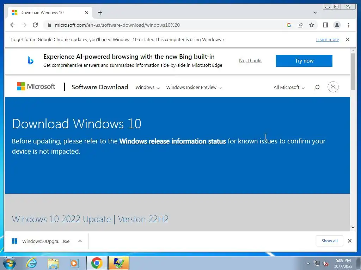The image size is (361, 270).
Task: Expand the Windows Insider Preview menu
Action: tap(194, 88)
